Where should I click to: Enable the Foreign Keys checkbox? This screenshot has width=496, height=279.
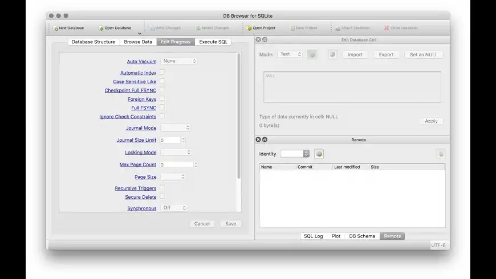(x=162, y=99)
